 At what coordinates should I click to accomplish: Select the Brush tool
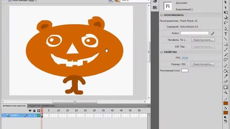(x=226, y=54)
